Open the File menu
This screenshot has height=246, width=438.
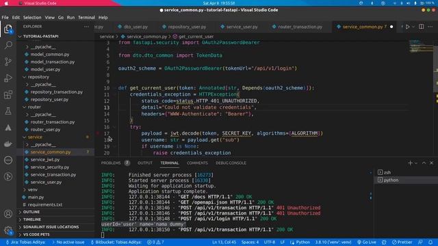coord(5,17)
